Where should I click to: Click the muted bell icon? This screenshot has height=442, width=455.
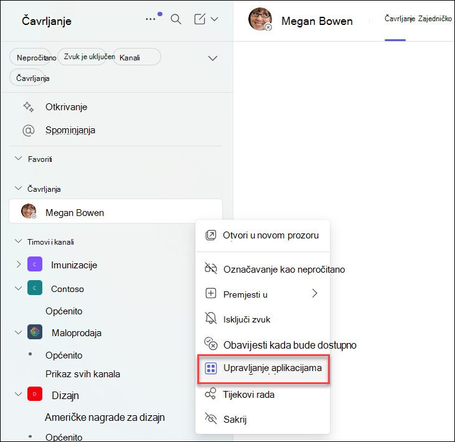[x=210, y=318]
